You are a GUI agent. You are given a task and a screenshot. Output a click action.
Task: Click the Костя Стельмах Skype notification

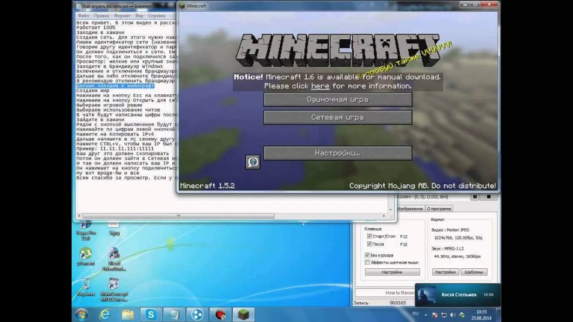click(x=458, y=295)
